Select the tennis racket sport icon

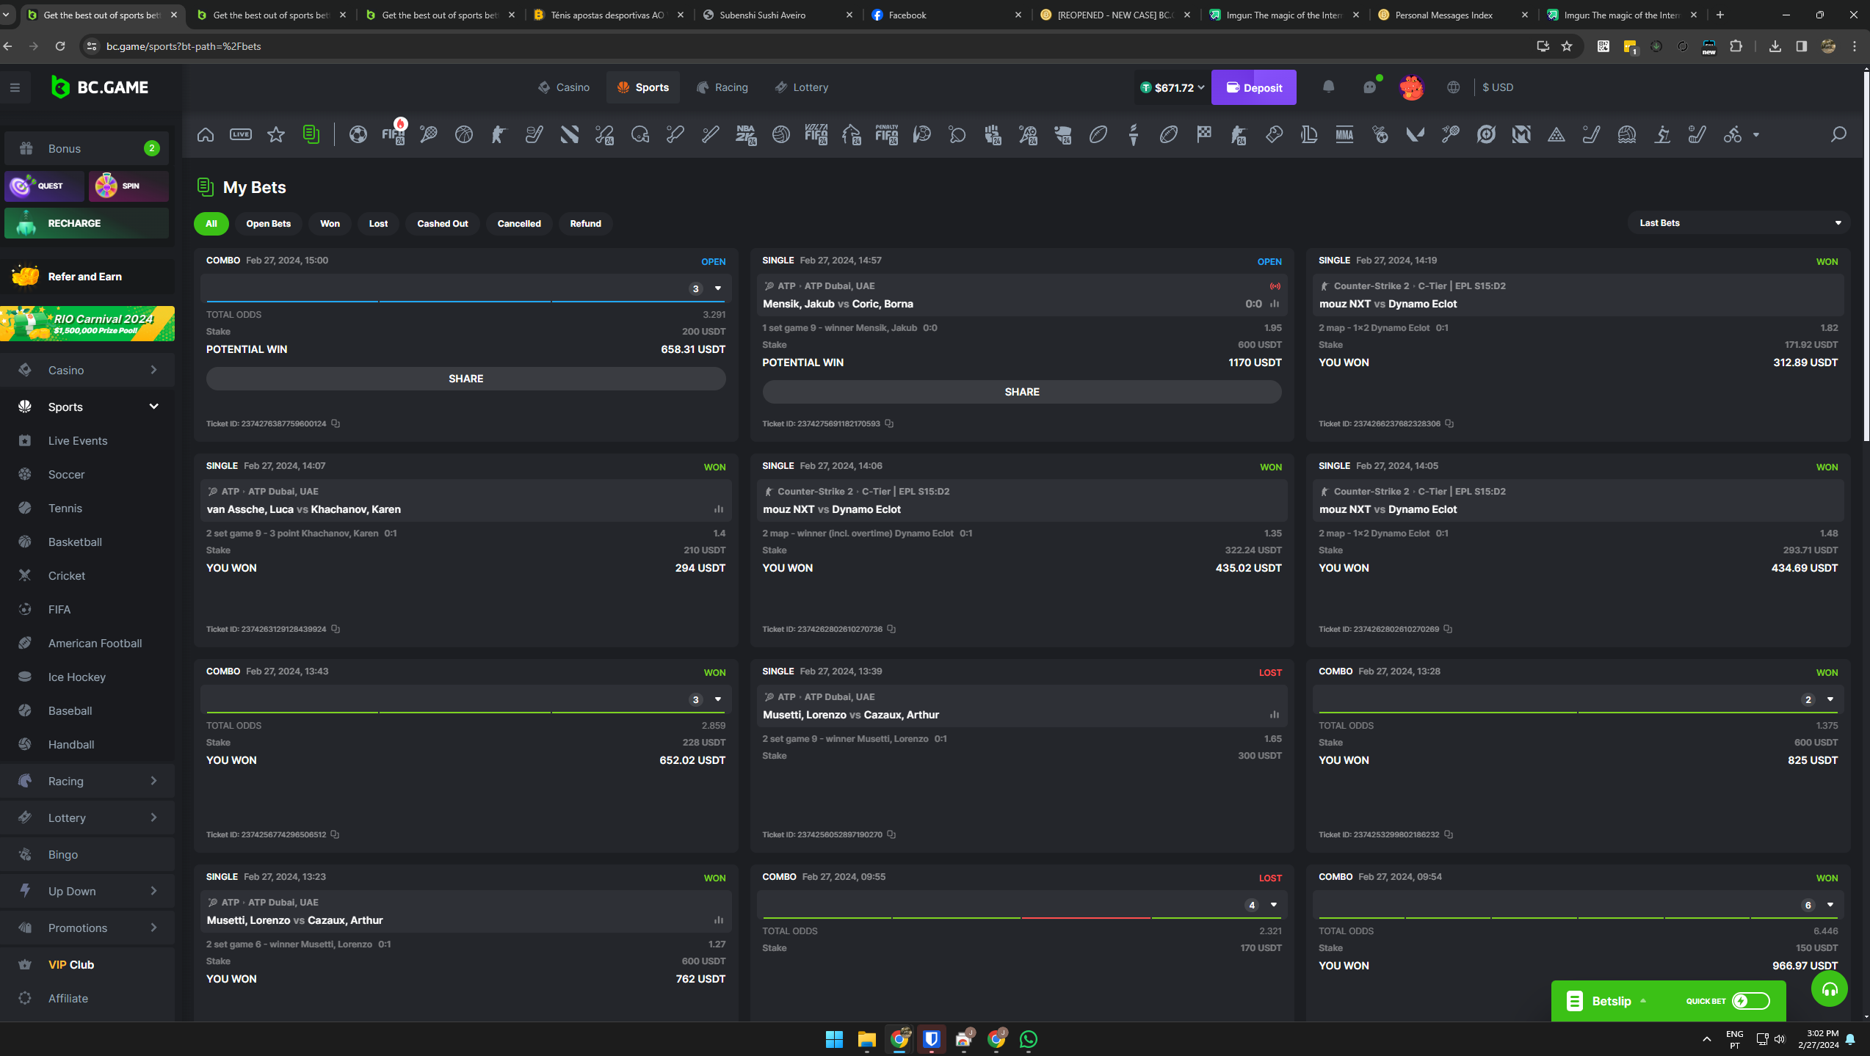click(x=429, y=134)
